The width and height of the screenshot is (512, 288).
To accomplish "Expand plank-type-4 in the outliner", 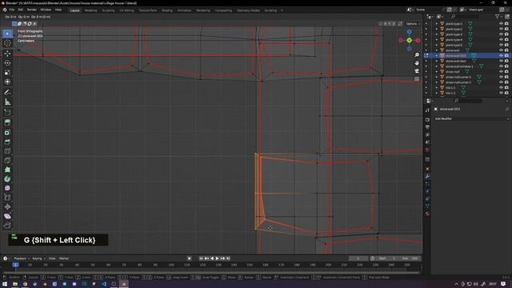I will pos(437,39).
